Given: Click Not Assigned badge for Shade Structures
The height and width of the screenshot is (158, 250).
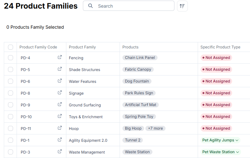Looking at the screenshot, I should (216, 69).
